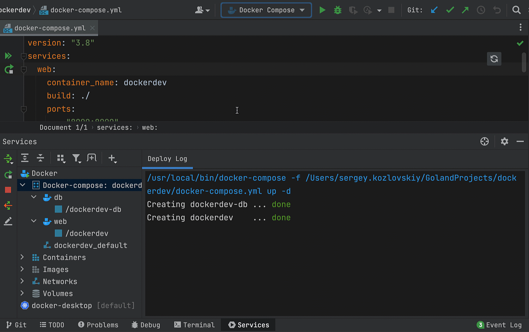
Task: Open the Event Log with 3 notifications
Action: [x=499, y=325]
